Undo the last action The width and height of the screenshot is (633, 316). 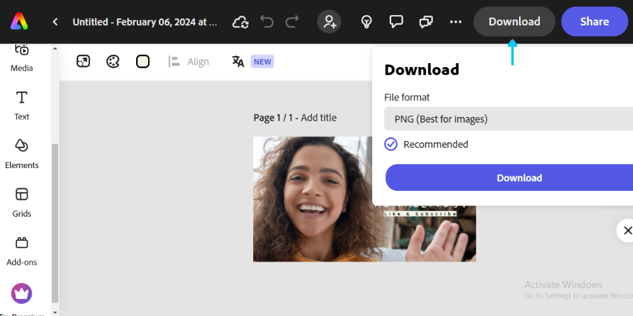coord(267,22)
